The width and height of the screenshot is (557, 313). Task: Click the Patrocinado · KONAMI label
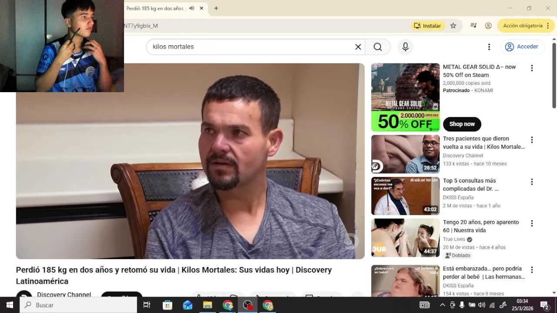(468, 90)
